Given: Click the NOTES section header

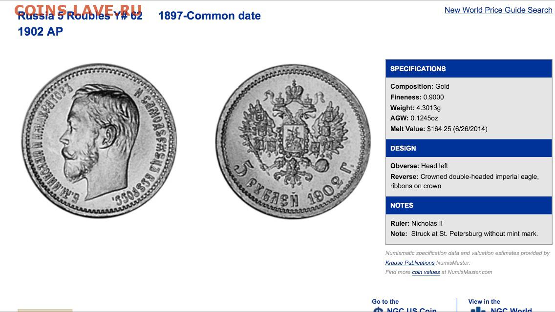Looking at the screenshot, I should click(469, 205).
